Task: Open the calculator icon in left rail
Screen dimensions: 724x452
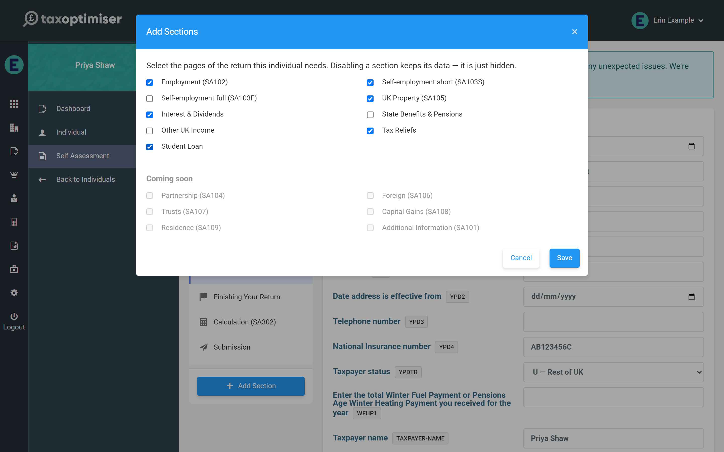Action: point(14,222)
